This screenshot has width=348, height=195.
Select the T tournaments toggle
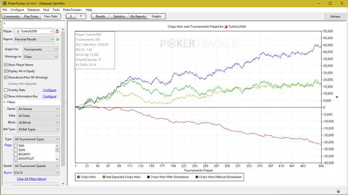click(x=81, y=16)
